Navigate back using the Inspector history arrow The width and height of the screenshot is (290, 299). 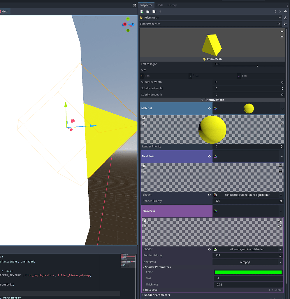pyautogui.click(x=275, y=11)
